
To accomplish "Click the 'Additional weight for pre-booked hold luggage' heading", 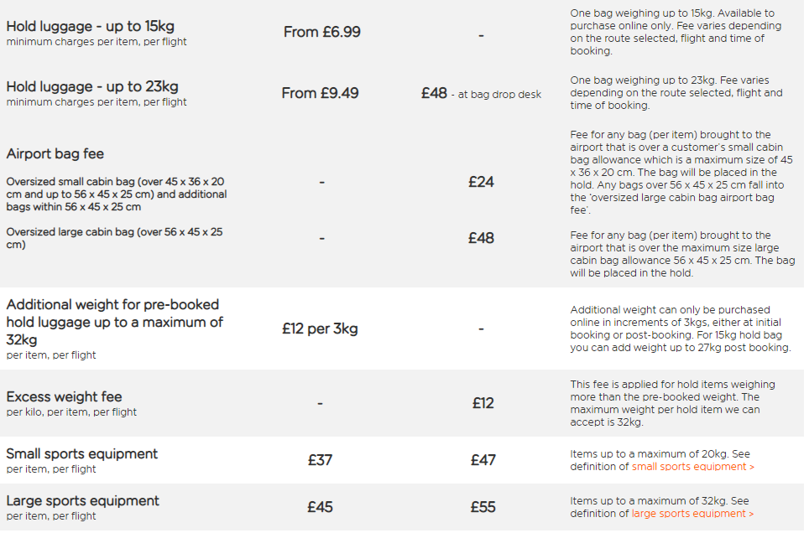I will pyautogui.click(x=114, y=322).
